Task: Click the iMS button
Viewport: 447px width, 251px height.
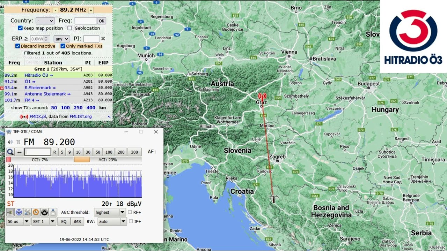Action: (x=78, y=221)
